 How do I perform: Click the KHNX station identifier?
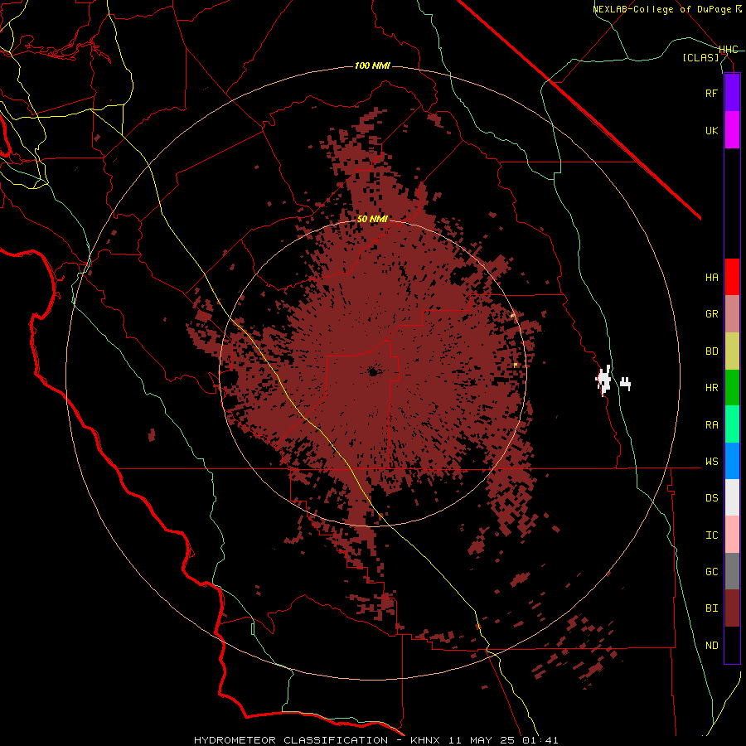pos(426,740)
